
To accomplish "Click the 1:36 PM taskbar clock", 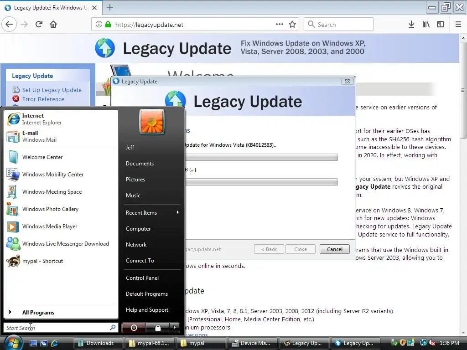I will coord(449,343).
